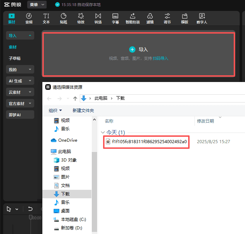Select the 文本 text tool

(x=46, y=18)
